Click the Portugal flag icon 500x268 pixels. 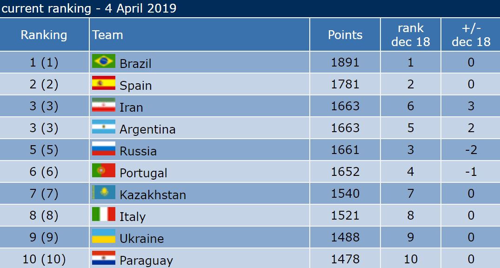104,170
